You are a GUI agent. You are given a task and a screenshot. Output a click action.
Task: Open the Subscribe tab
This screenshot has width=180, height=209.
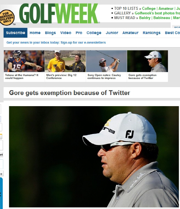pos(15,33)
